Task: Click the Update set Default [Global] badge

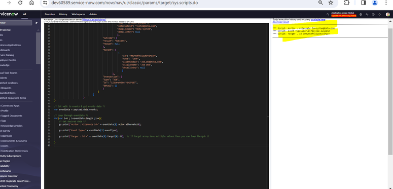Action: [x=344, y=16]
